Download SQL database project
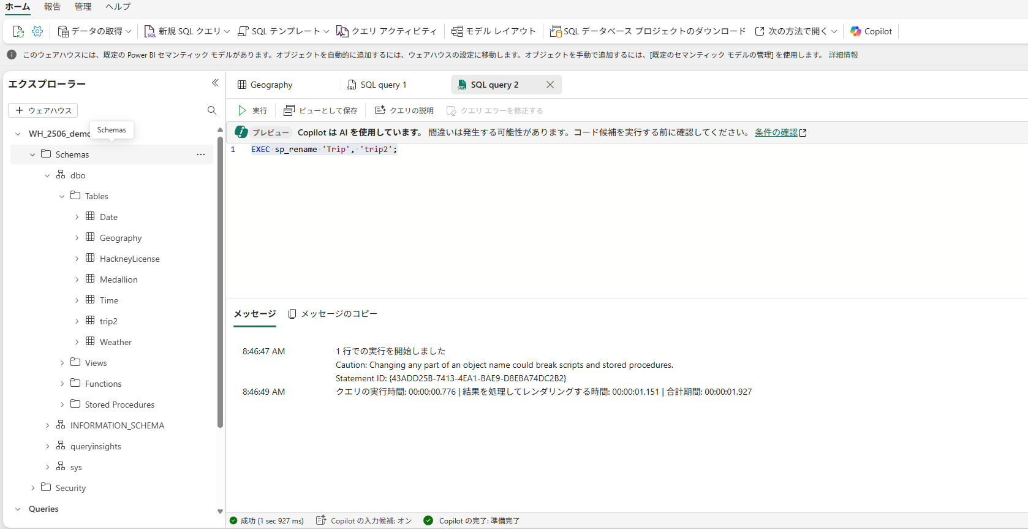Image resolution: width=1028 pixels, height=529 pixels. tap(648, 31)
